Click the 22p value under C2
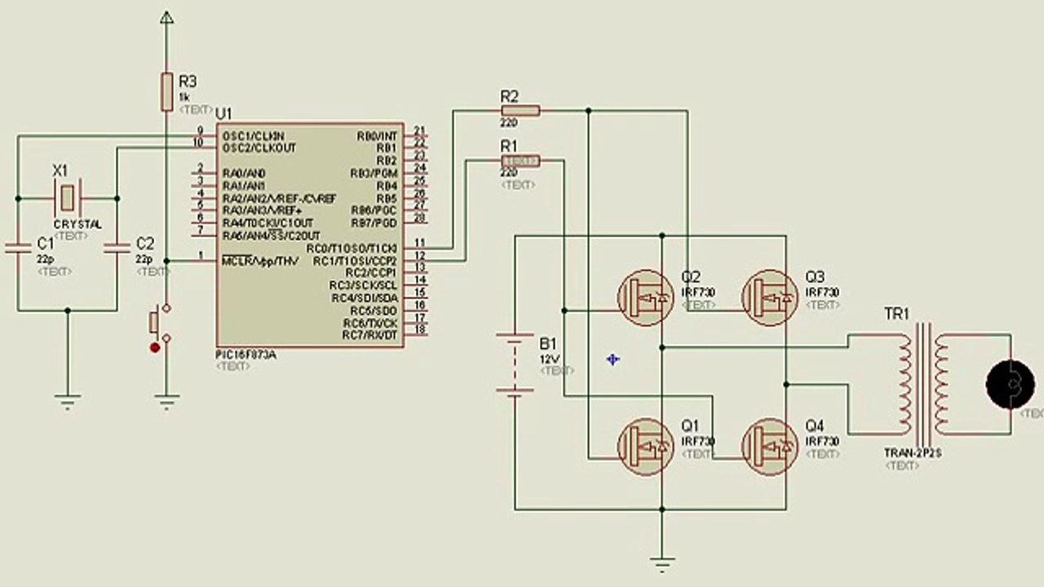 (144, 258)
